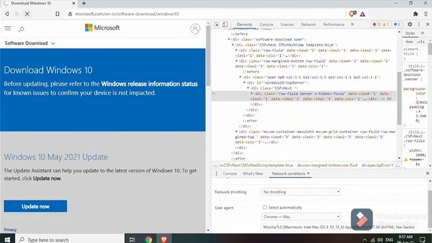Open Task View on the taskbar
The height and width of the screenshot is (243, 432).
pos(132,240)
